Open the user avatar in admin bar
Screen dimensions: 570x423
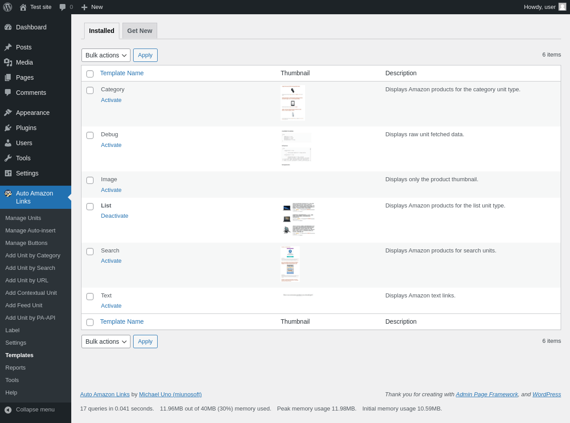pyautogui.click(x=562, y=7)
